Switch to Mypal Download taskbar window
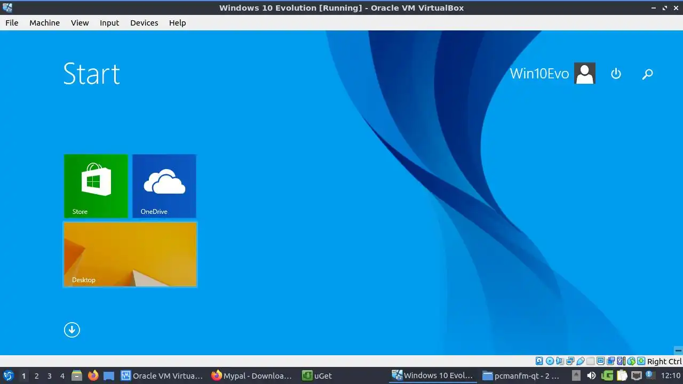Image resolution: width=683 pixels, height=384 pixels. (x=252, y=375)
